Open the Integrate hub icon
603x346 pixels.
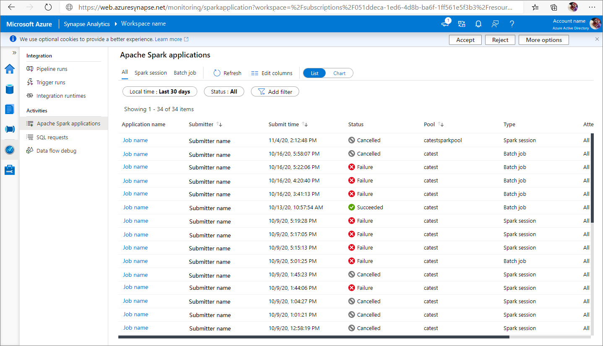(9, 129)
